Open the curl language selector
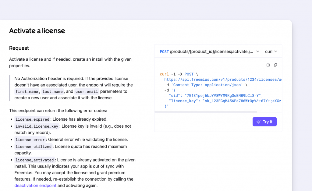Viewport: 312px width, 191px height. click(271, 51)
